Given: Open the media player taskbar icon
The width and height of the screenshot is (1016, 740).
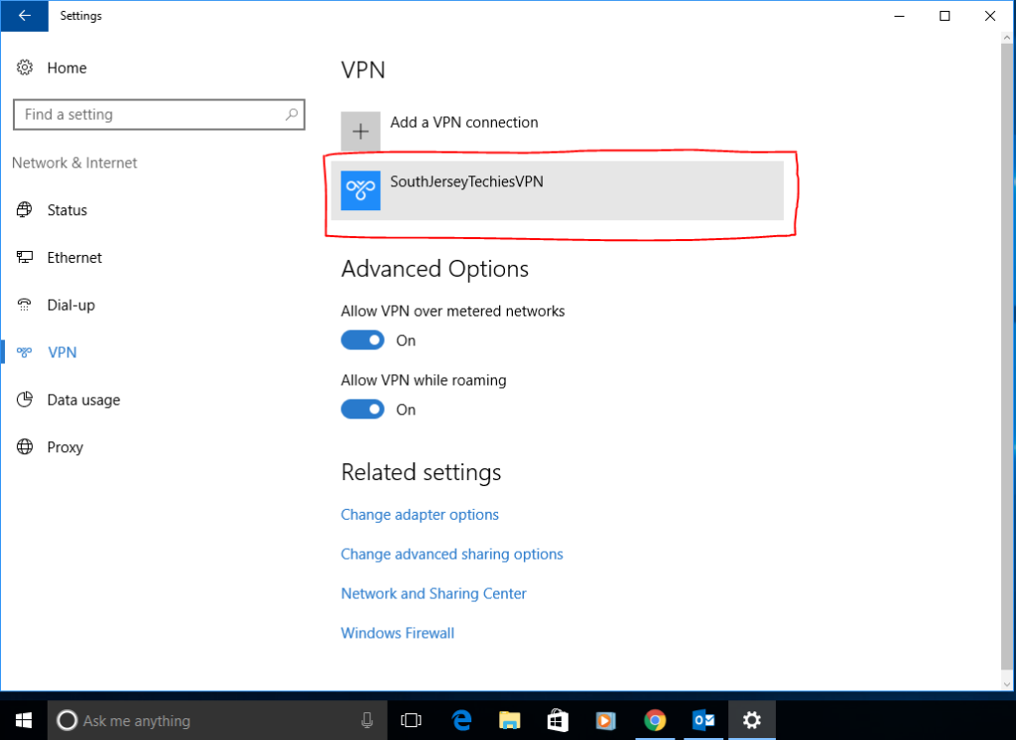Looking at the screenshot, I should (606, 720).
